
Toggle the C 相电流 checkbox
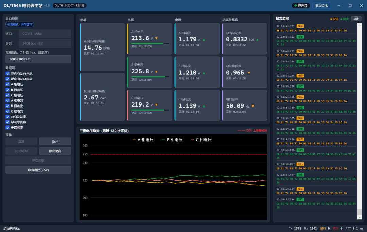pos(8,112)
